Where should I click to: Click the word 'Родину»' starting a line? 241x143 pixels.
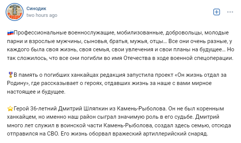pyautogui.click(x=18, y=83)
